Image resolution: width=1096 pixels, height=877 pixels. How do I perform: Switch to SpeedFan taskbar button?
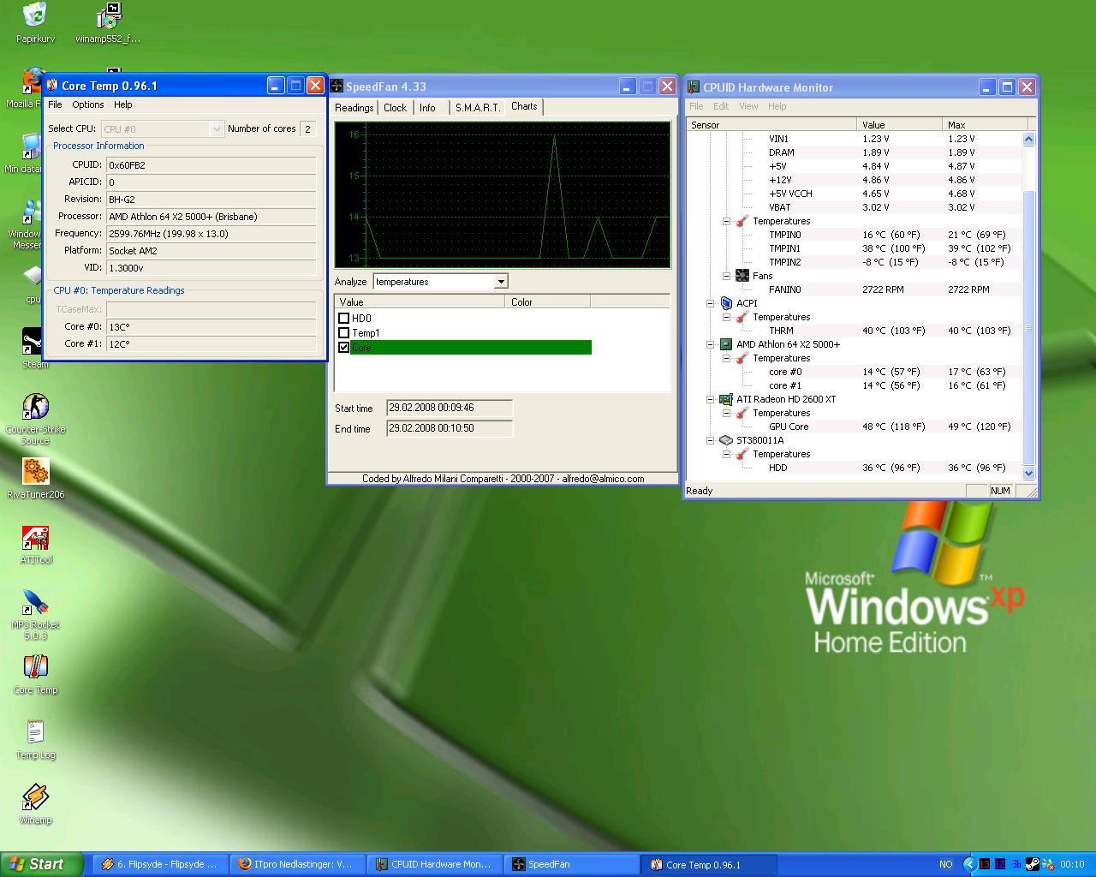point(570,864)
